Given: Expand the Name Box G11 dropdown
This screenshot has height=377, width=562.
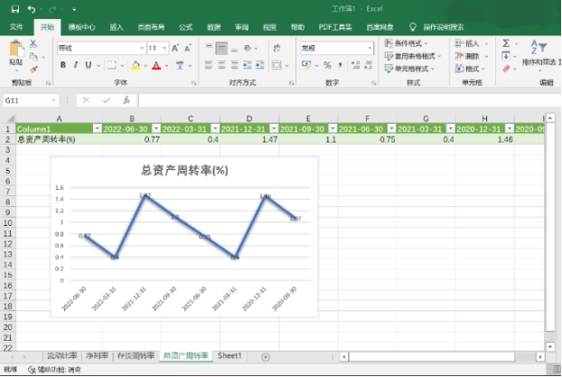Looking at the screenshot, I should click(x=54, y=100).
